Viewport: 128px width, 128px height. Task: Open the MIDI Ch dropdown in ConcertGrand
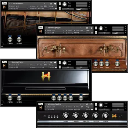point(18,9)
